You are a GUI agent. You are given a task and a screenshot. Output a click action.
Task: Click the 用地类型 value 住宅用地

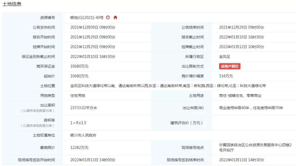(x=78, y=96)
